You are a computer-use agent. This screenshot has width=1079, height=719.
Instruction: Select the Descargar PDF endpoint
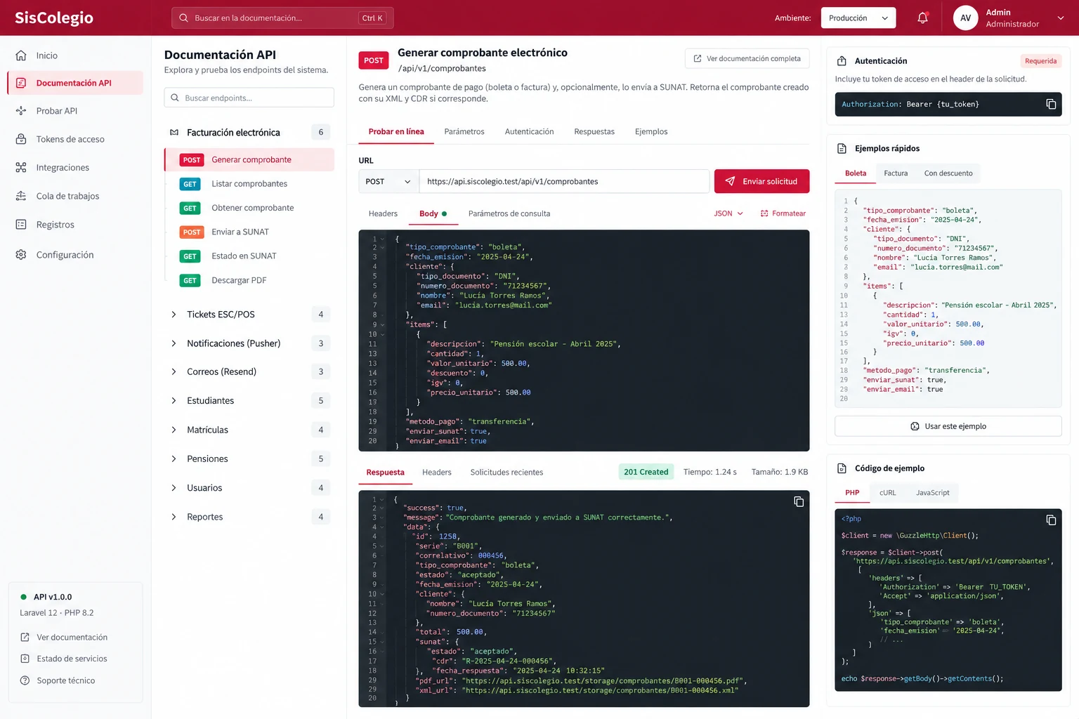point(249,280)
